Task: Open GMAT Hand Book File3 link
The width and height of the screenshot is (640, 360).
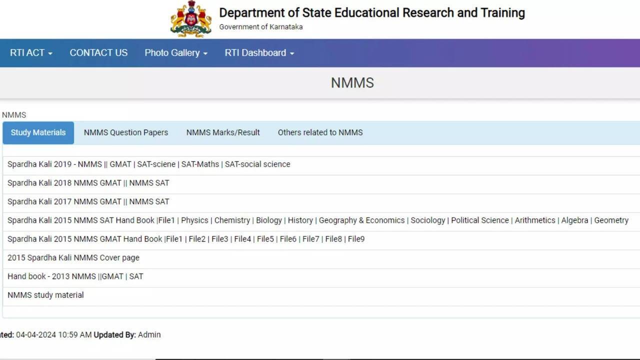Action: coord(220,239)
